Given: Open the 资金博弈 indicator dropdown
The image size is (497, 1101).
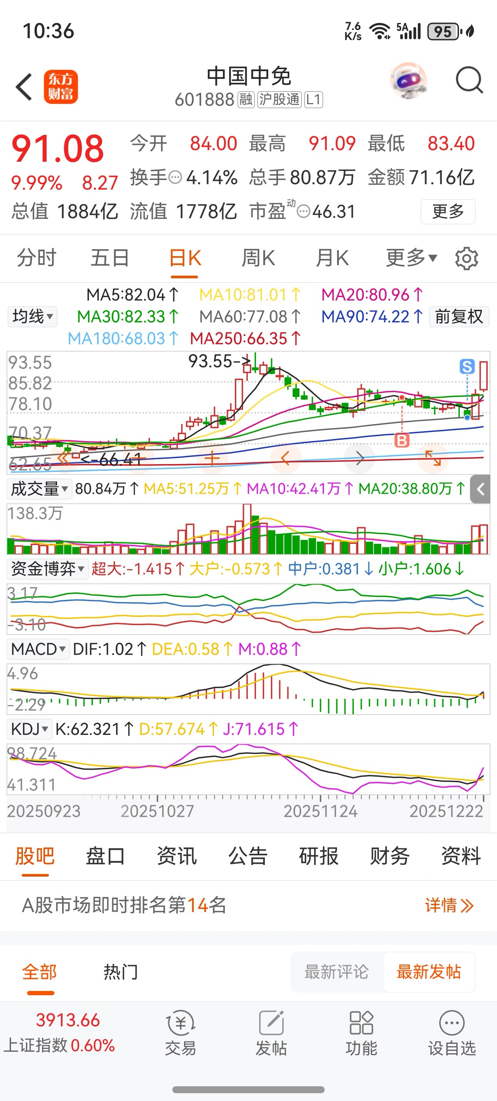Looking at the screenshot, I should point(48,569).
